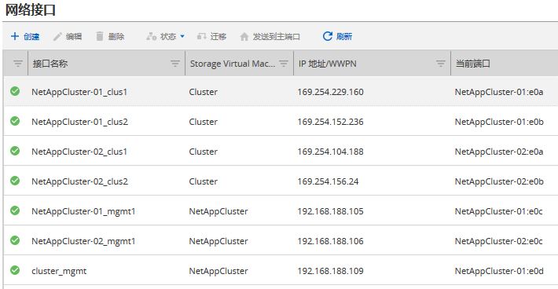Click IP address 192.168.188.105
Image resolution: width=558 pixels, height=289 pixels.
[x=331, y=211]
